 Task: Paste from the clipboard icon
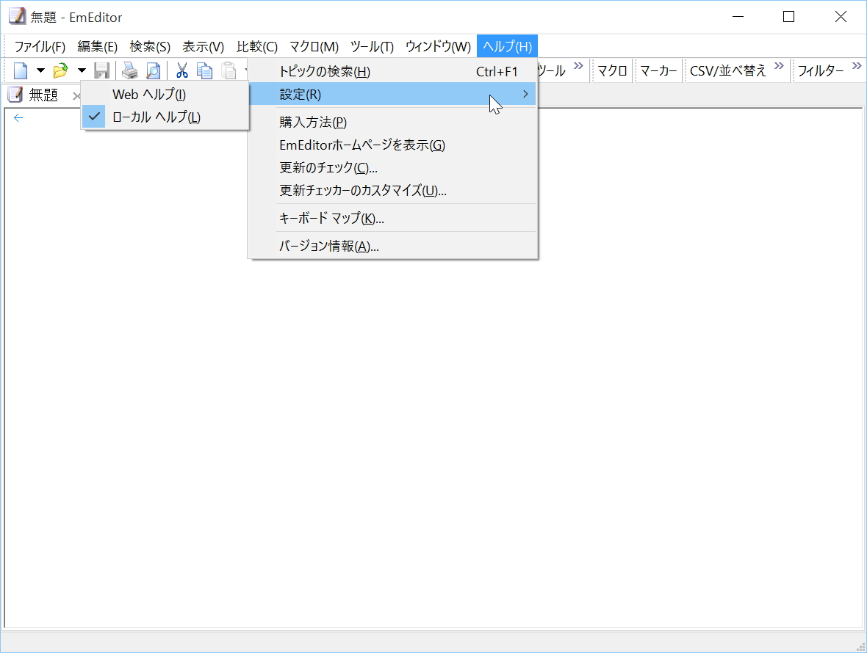(x=229, y=70)
